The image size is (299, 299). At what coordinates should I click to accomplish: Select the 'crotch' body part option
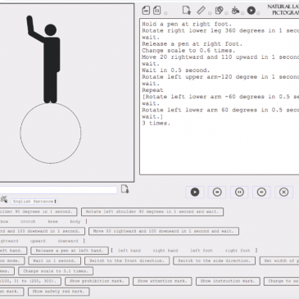coord(28,221)
